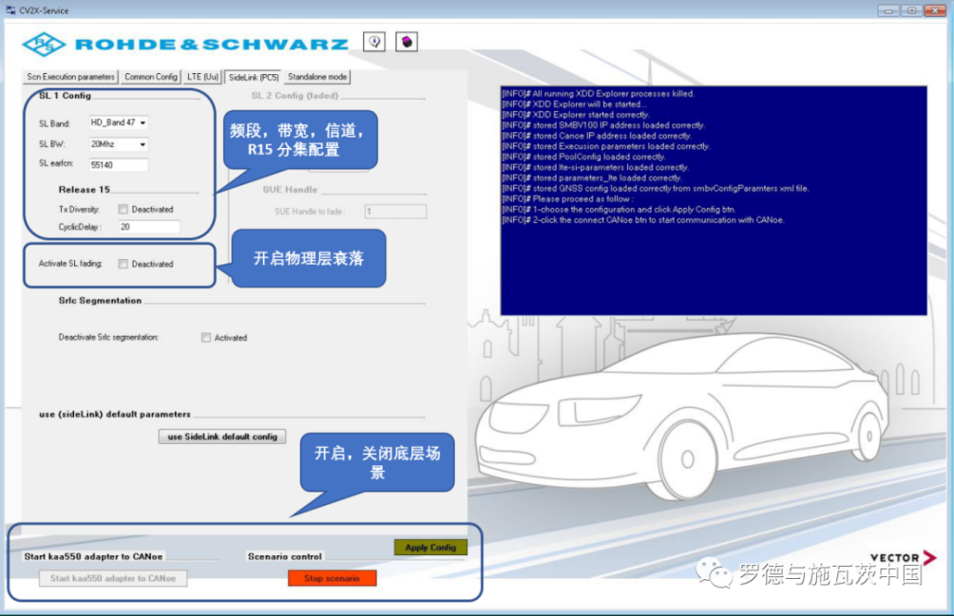Close the CV2X-Service window

(x=935, y=10)
